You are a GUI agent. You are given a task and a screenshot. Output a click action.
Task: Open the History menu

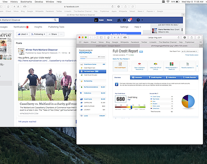pos(14,2)
